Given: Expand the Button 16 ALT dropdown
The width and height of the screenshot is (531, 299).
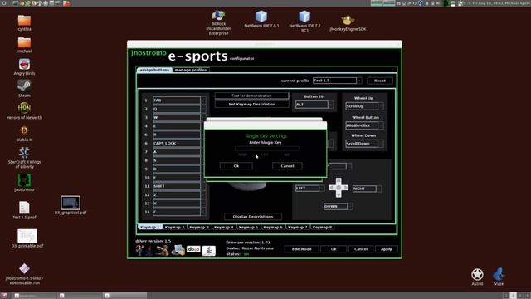Looking at the screenshot, I should click(331, 105).
